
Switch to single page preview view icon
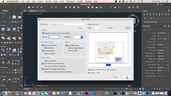pyautogui.click(x=127, y=28)
